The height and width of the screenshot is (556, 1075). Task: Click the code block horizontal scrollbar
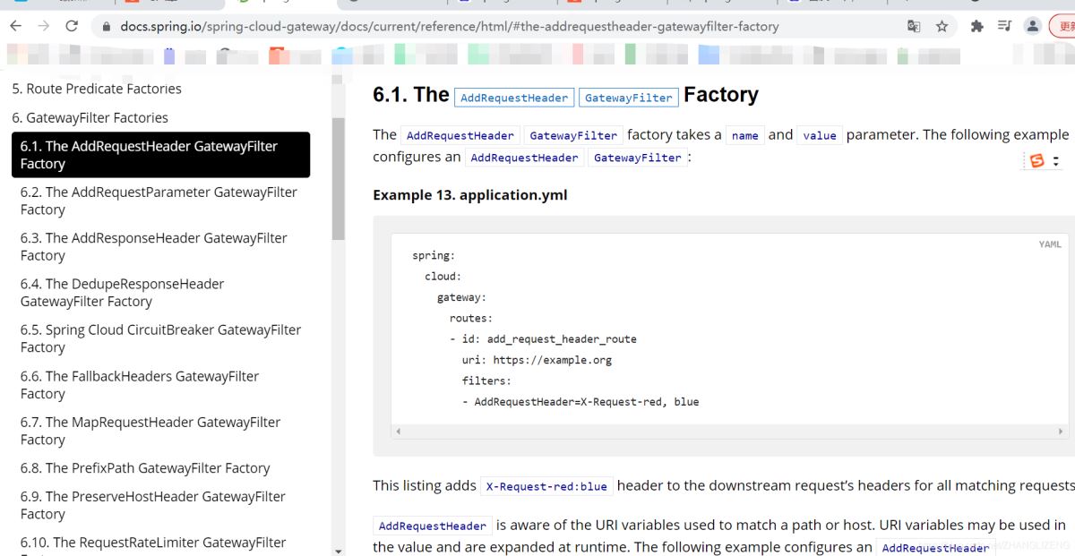pos(731,432)
